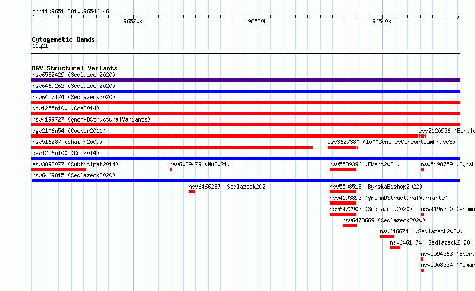Open nsv6029479 (Wu2021) label

pyautogui.click(x=200, y=164)
